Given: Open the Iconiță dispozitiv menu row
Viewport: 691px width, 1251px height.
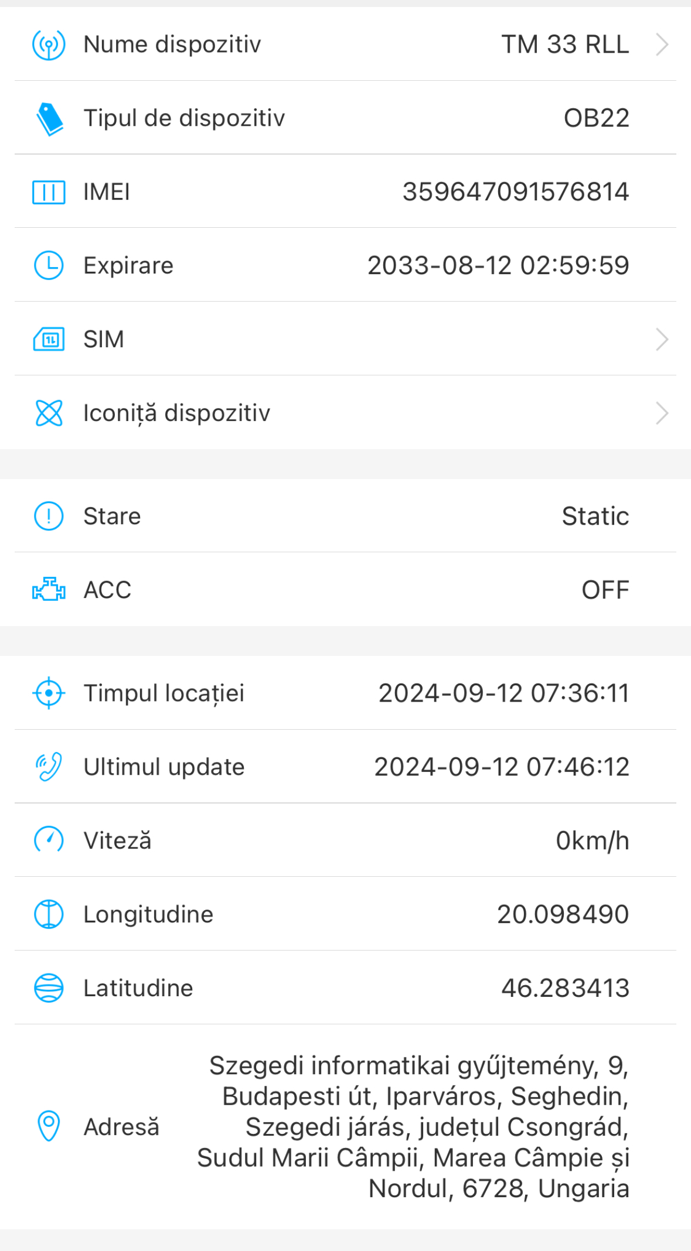Looking at the screenshot, I should 346,413.
